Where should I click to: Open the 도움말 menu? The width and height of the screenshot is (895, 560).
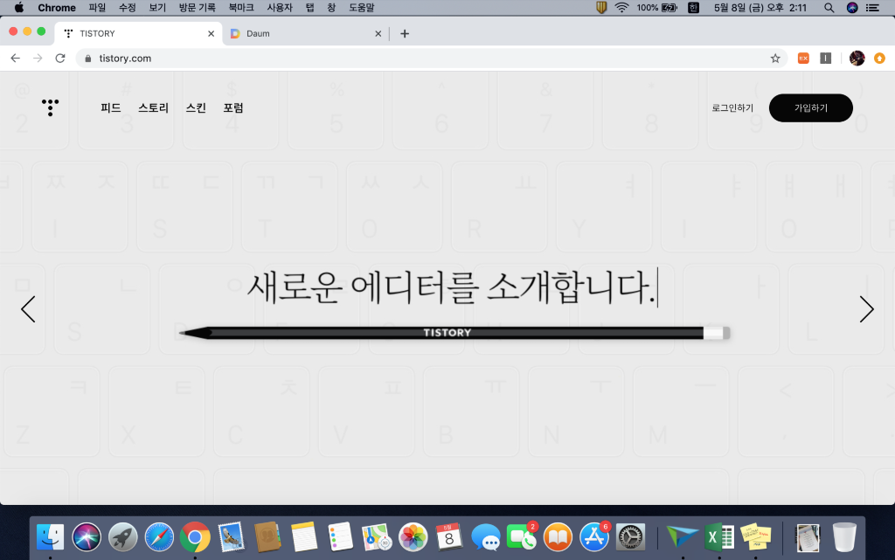point(362,7)
